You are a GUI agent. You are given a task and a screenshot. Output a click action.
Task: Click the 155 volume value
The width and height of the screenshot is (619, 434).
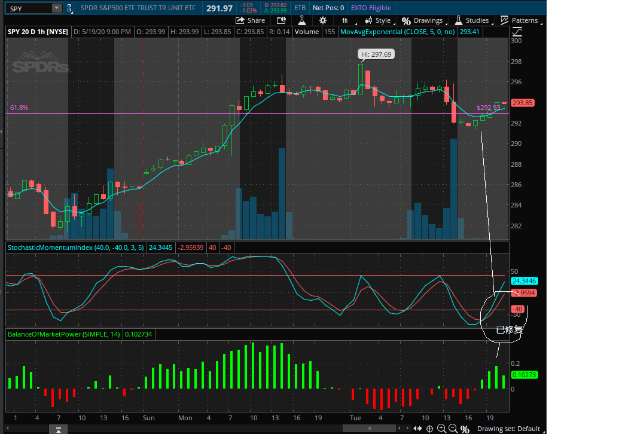coord(330,32)
